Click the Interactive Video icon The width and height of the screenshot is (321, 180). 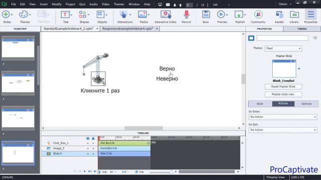pos(166,14)
